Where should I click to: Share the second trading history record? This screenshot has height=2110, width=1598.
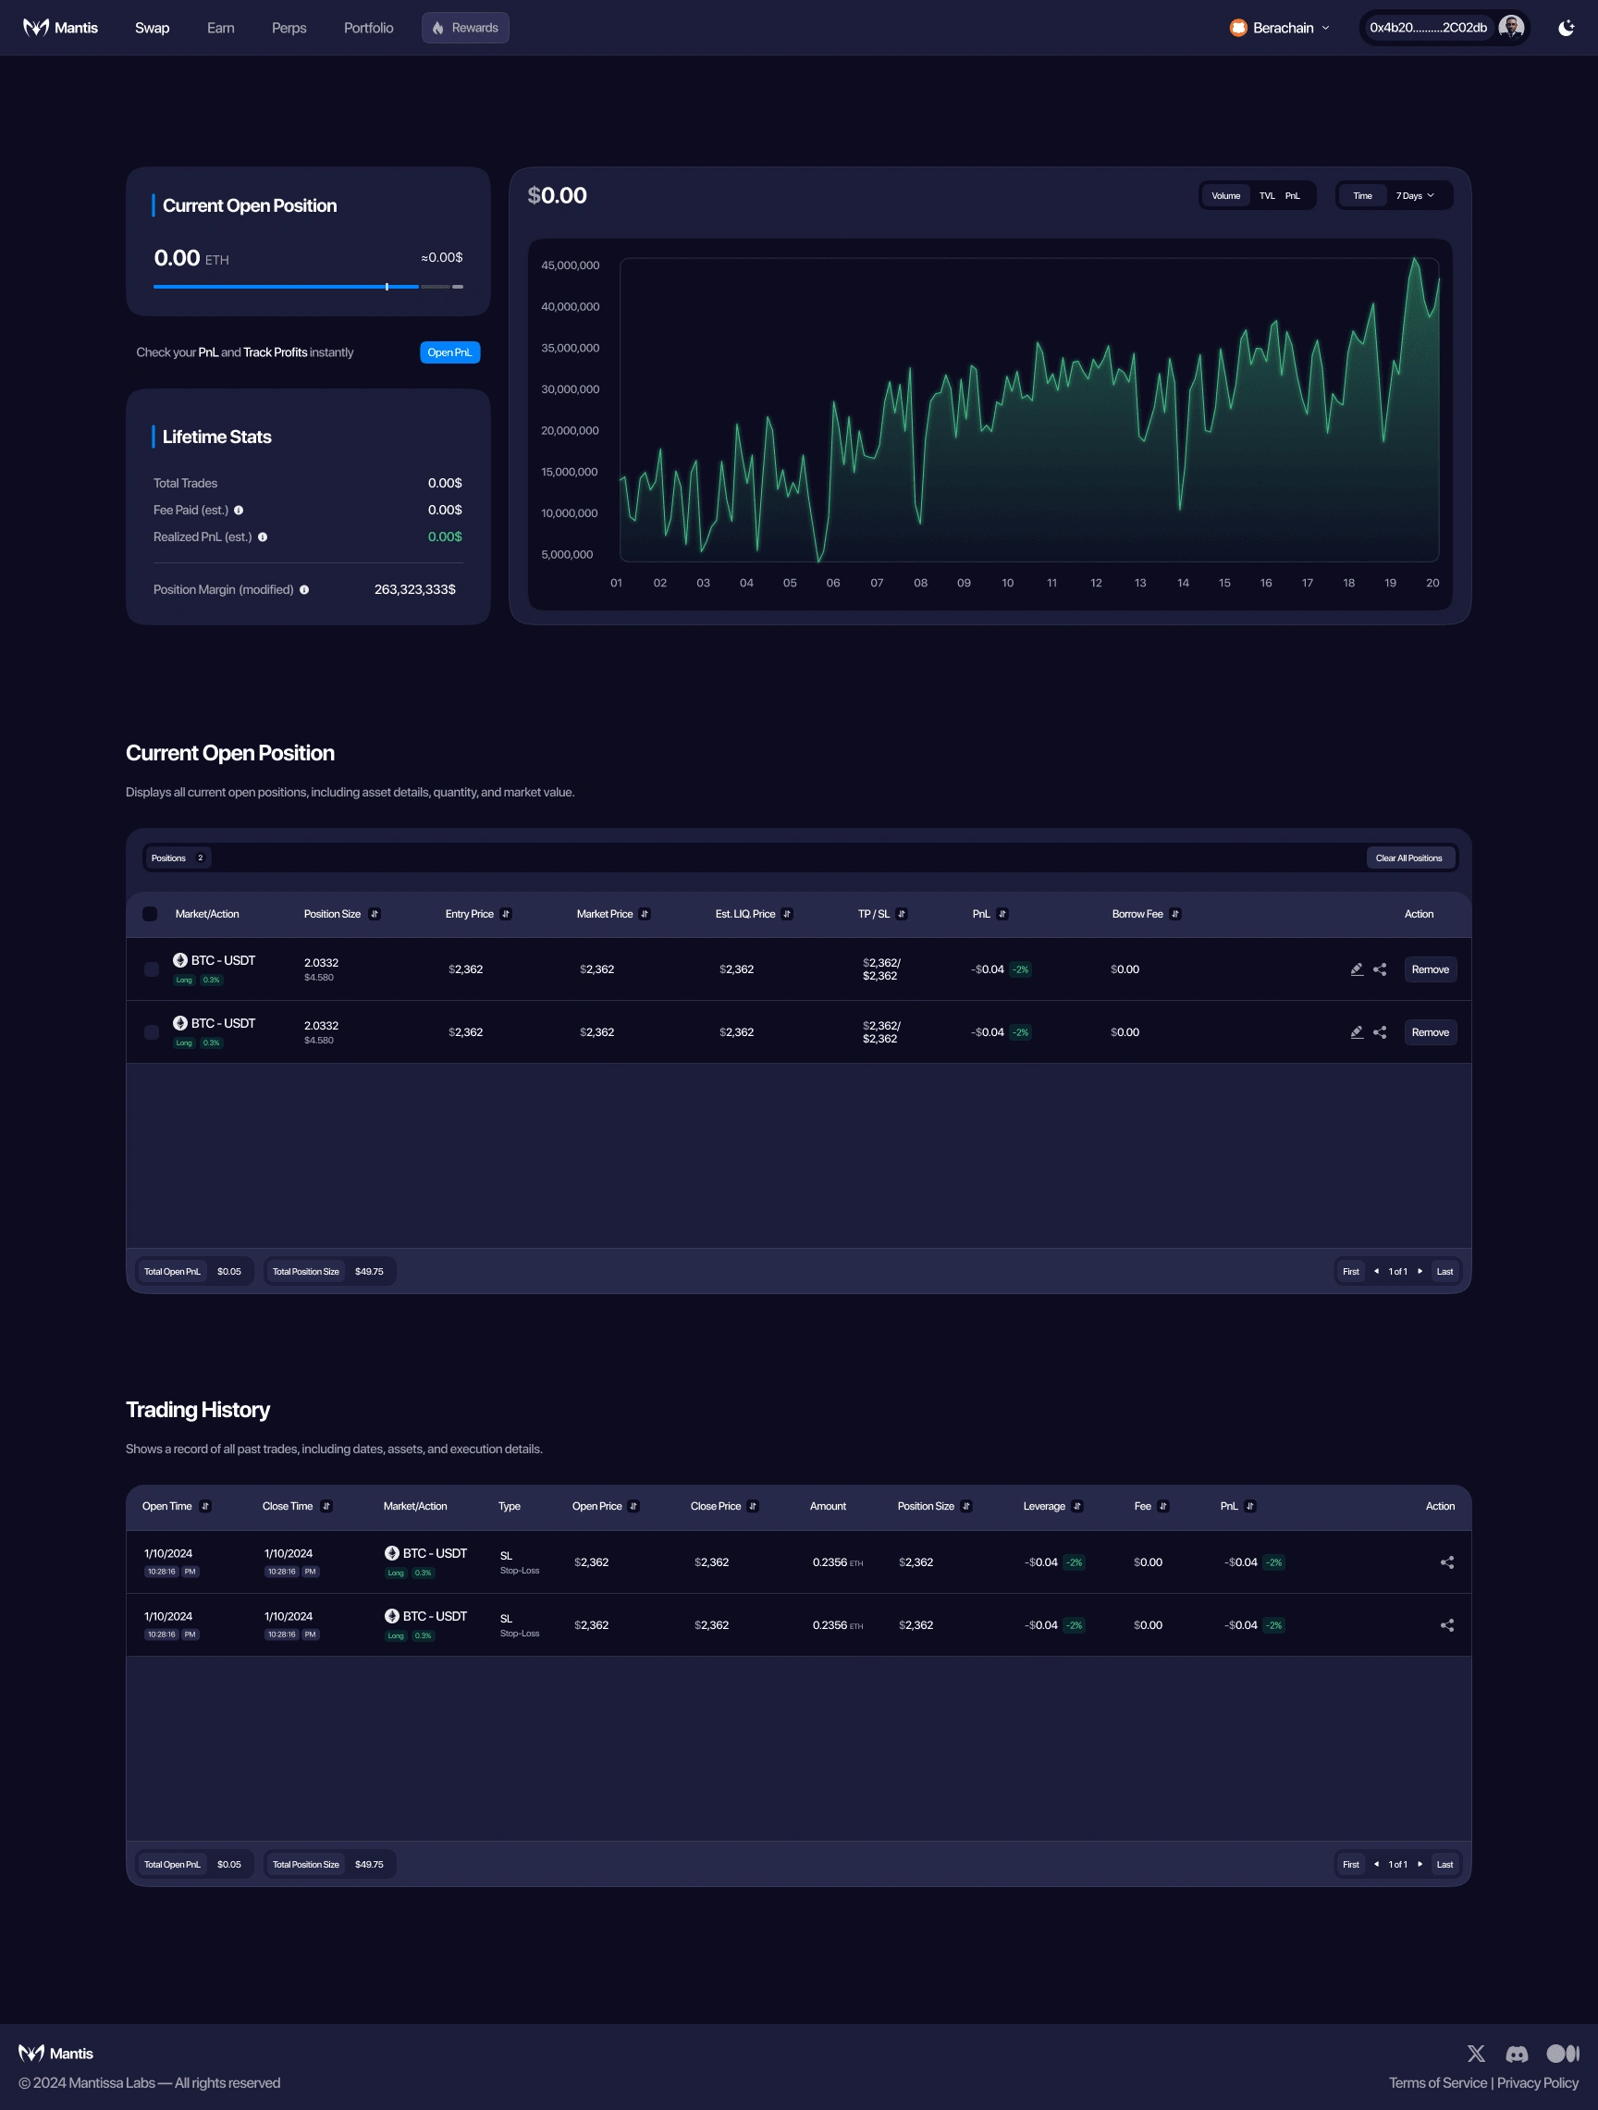(x=1446, y=1625)
